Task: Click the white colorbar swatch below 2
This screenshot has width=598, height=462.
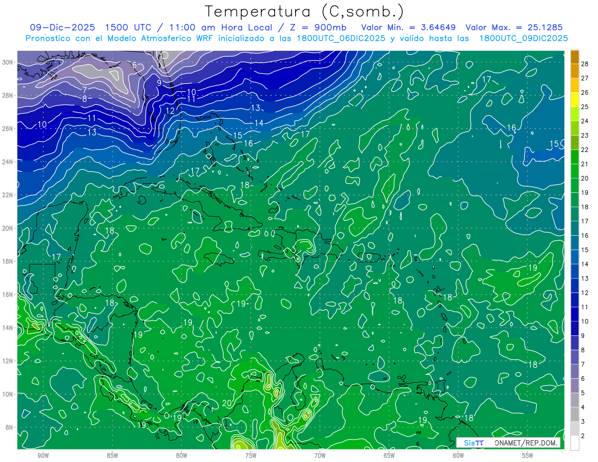Action: point(575,443)
